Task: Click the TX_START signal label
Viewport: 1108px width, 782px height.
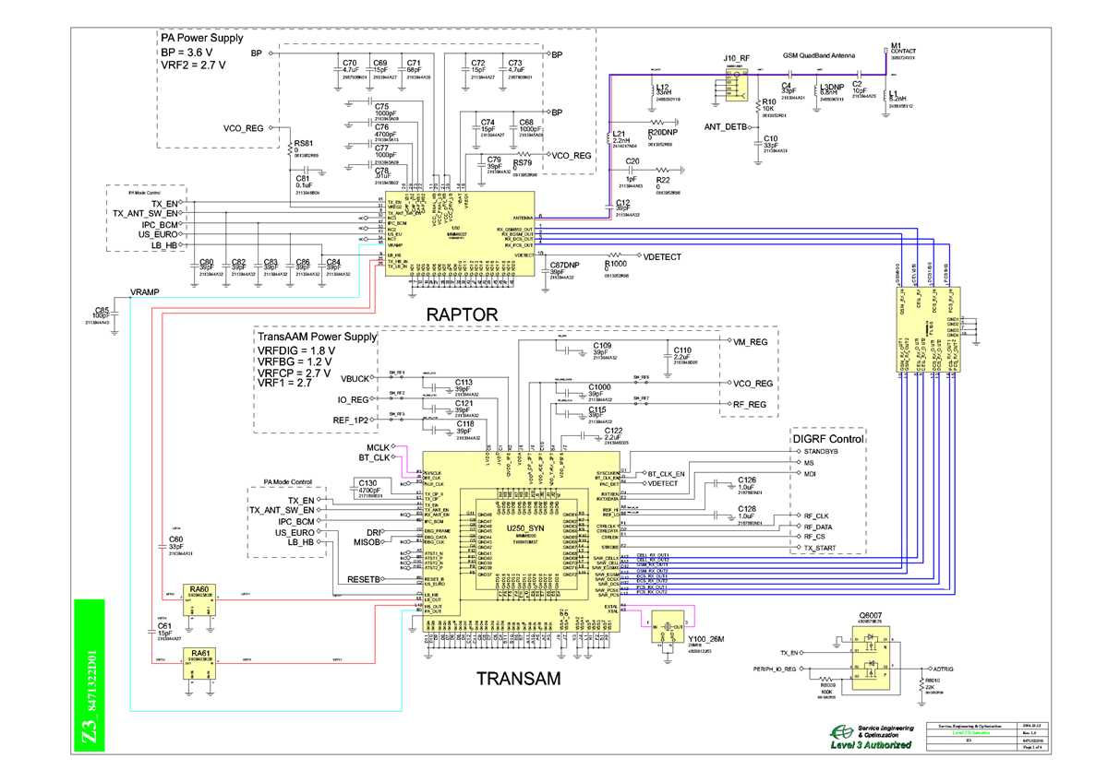Action: [820, 548]
